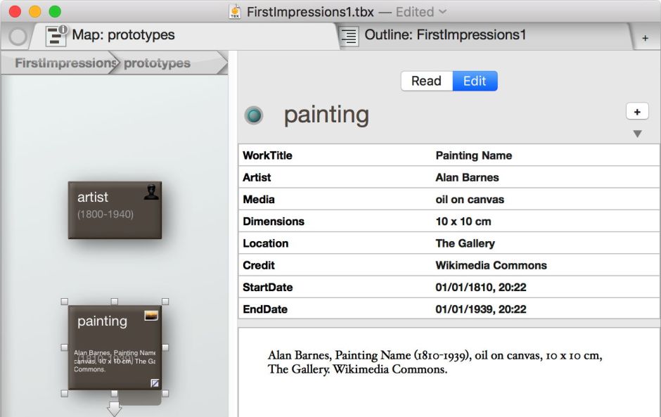Select the Map: prototypes tab
This screenshot has height=417, width=661.
(x=123, y=35)
